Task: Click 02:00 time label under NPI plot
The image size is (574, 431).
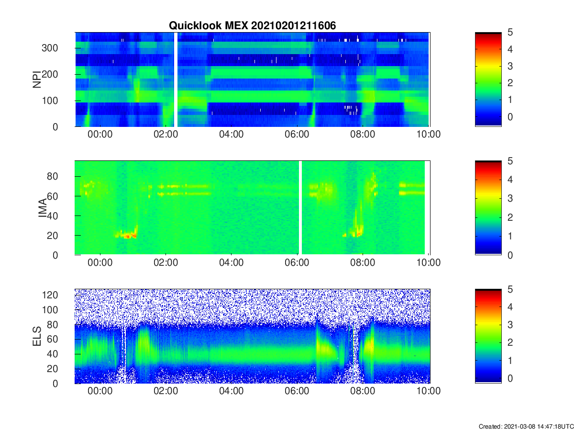Action: click(x=166, y=135)
